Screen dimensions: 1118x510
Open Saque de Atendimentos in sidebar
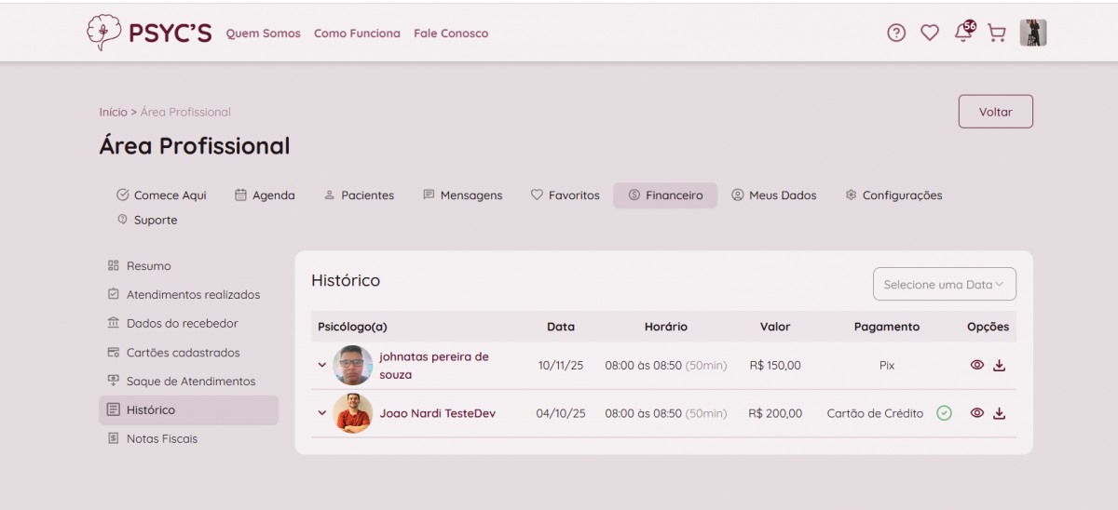(190, 382)
